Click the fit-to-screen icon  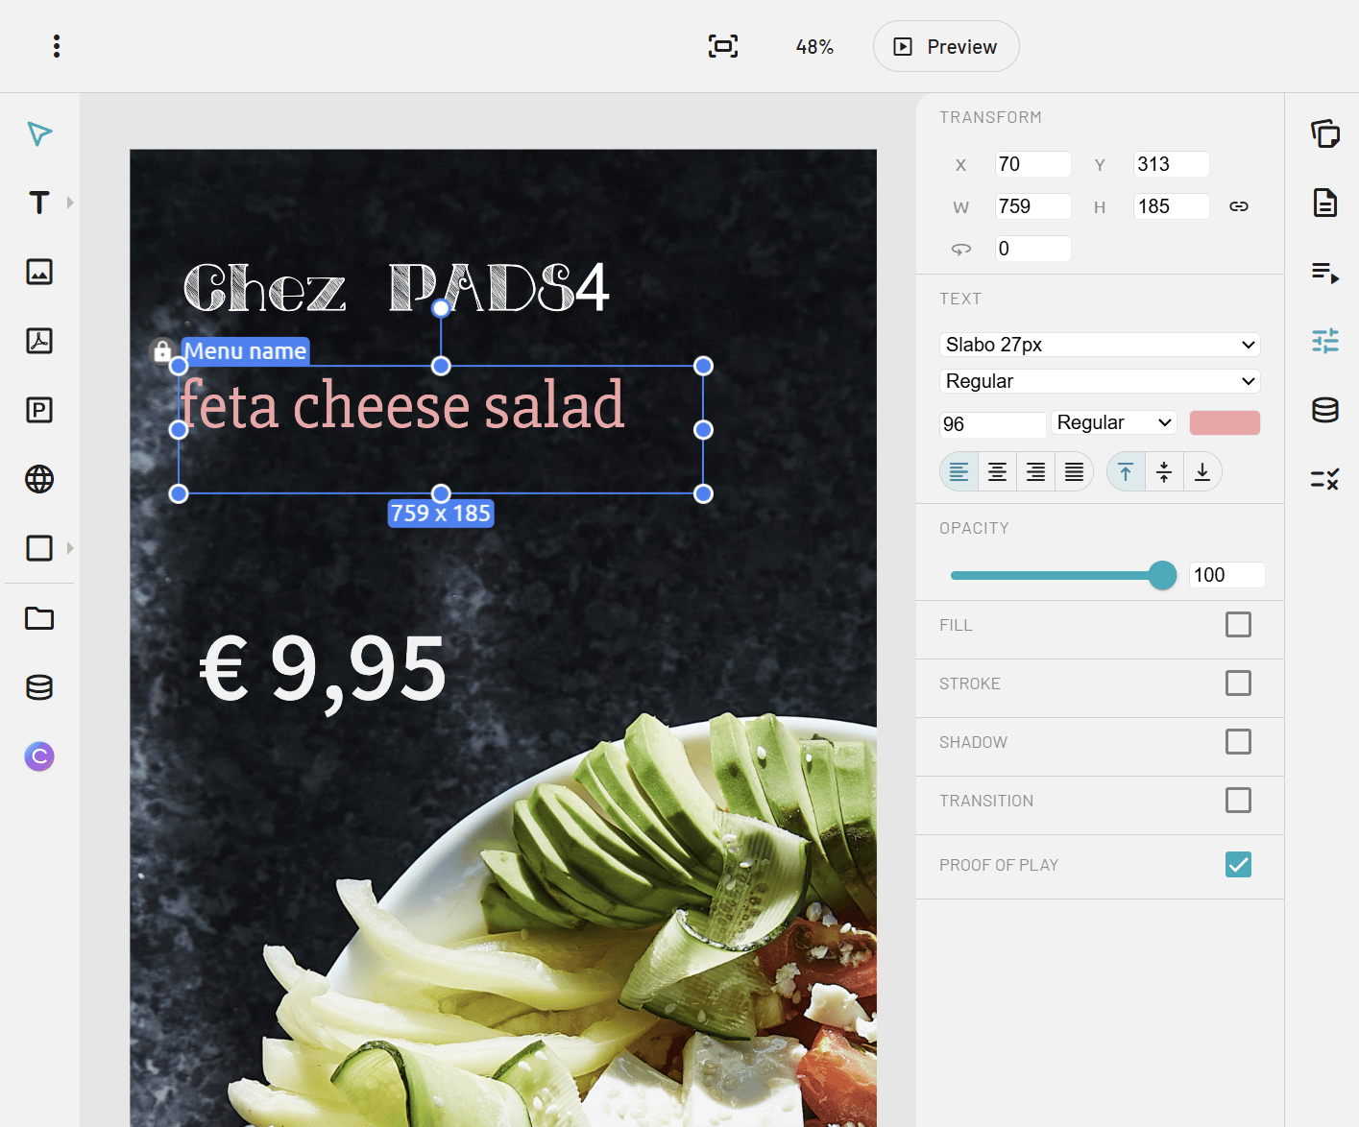[723, 46]
